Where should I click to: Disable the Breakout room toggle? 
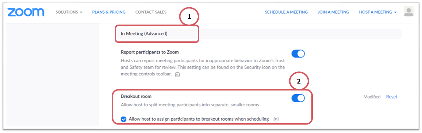(298, 98)
